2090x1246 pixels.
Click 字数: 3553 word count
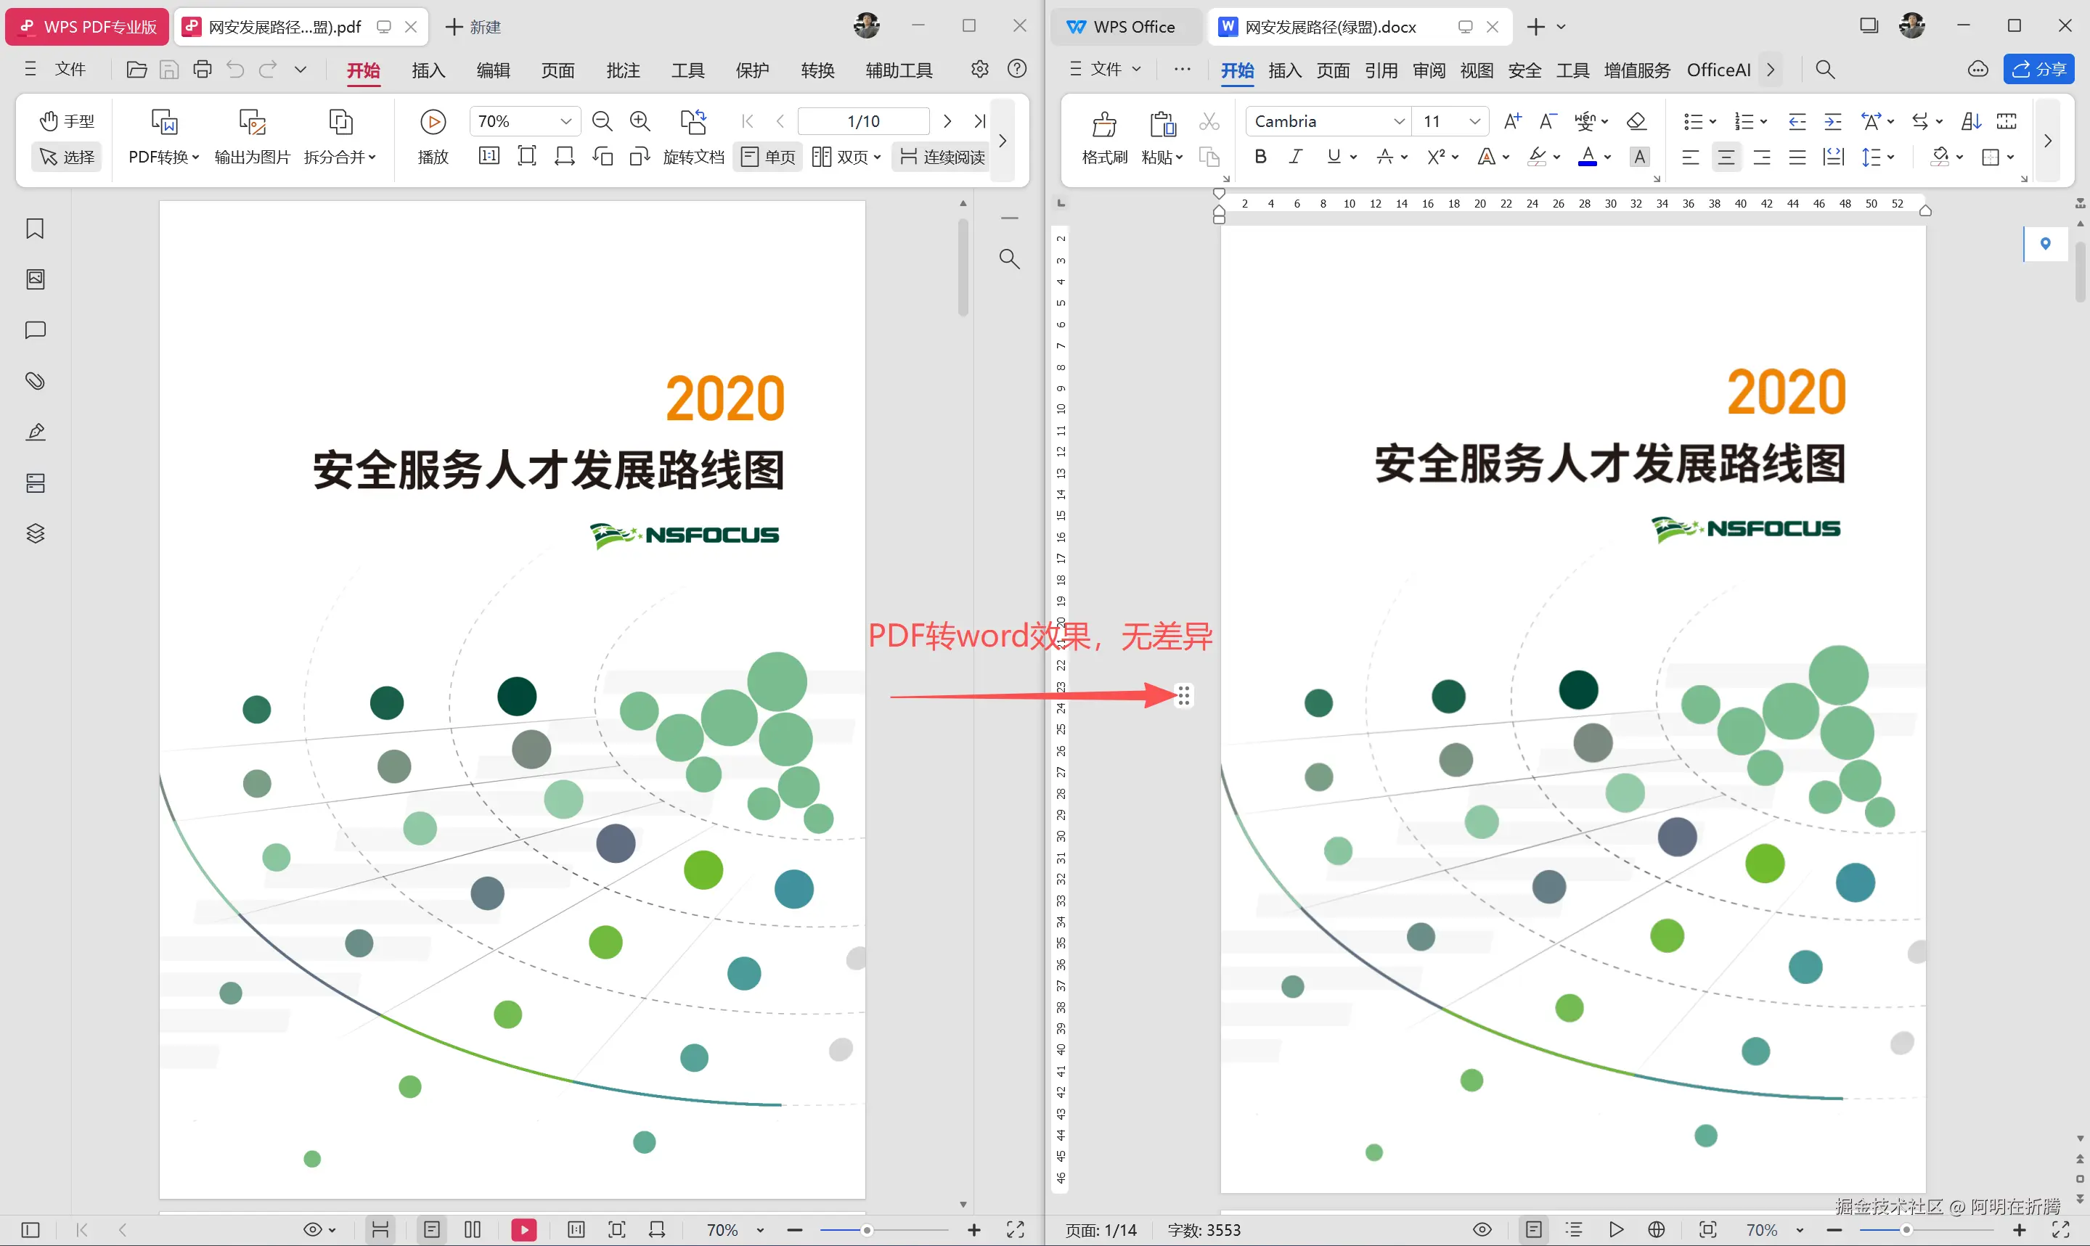[x=1204, y=1230]
